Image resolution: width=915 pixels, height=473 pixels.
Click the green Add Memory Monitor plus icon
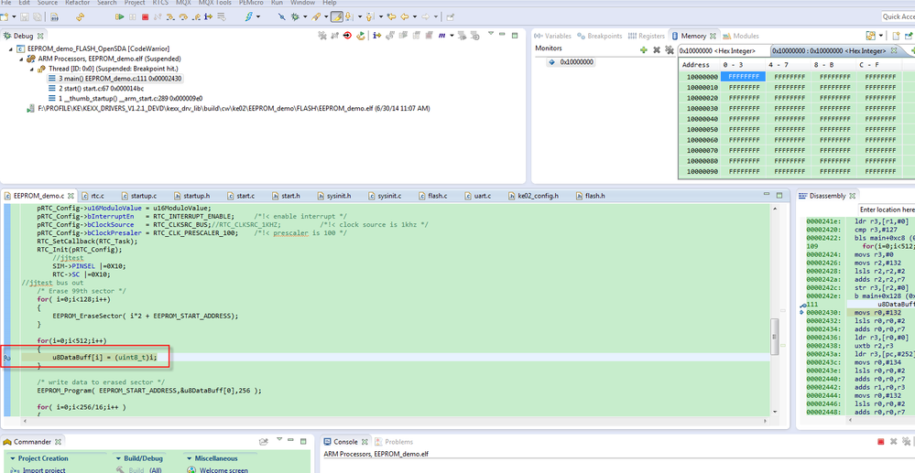tap(644, 50)
